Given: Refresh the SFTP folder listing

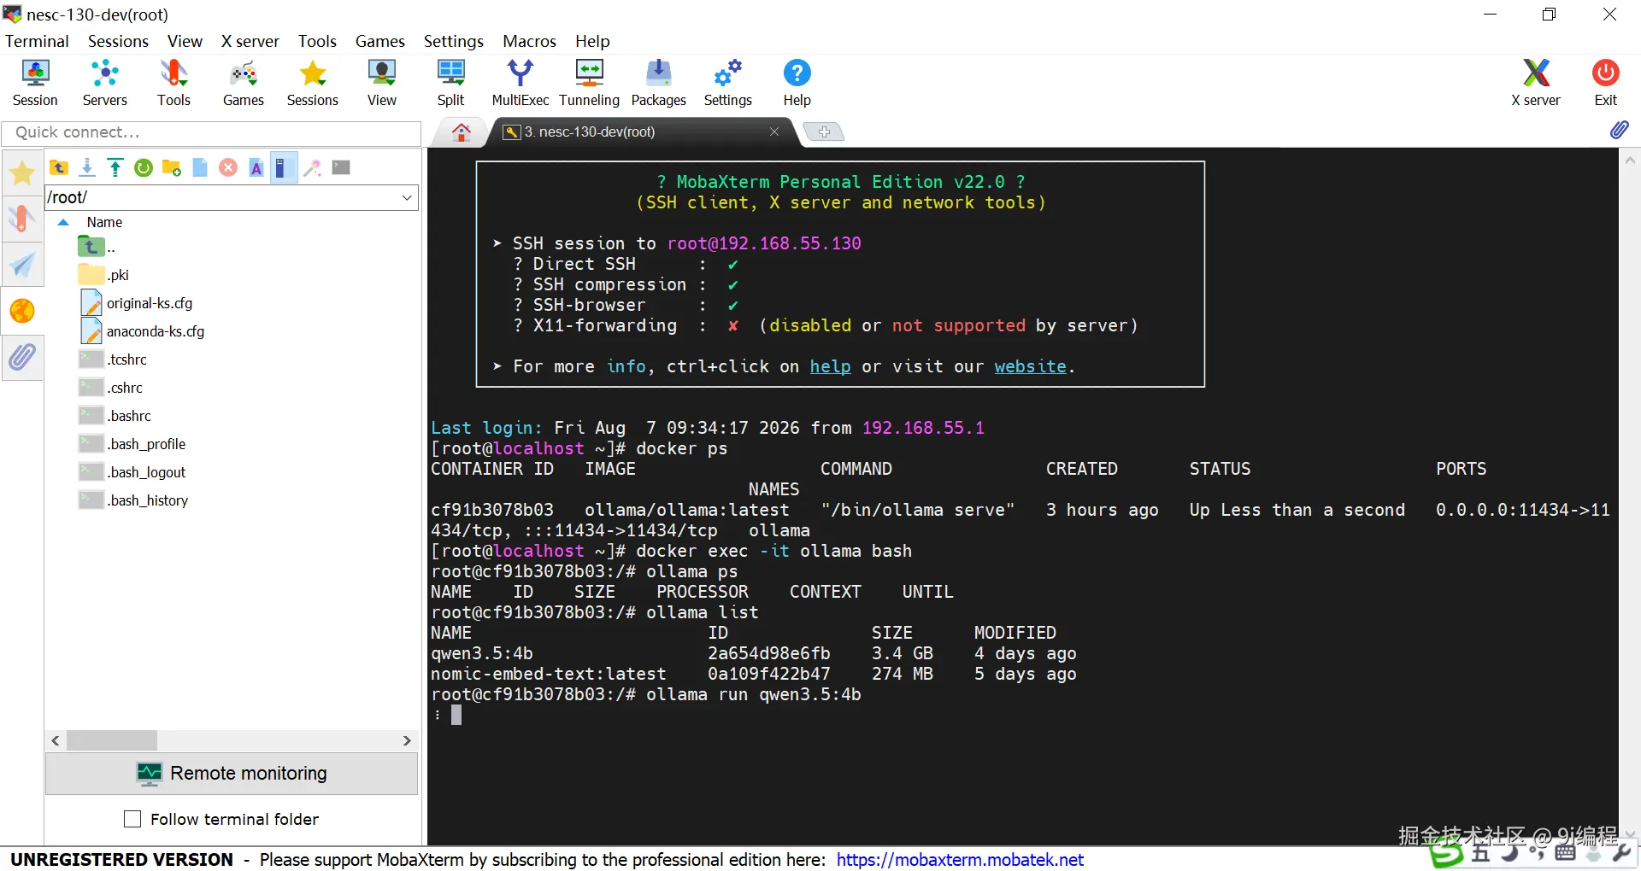Looking at the screenshot, I should [x=144, y=167].
